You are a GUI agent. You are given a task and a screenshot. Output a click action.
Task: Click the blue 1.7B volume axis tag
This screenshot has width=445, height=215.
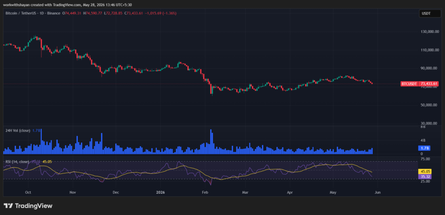click(425, 148)
